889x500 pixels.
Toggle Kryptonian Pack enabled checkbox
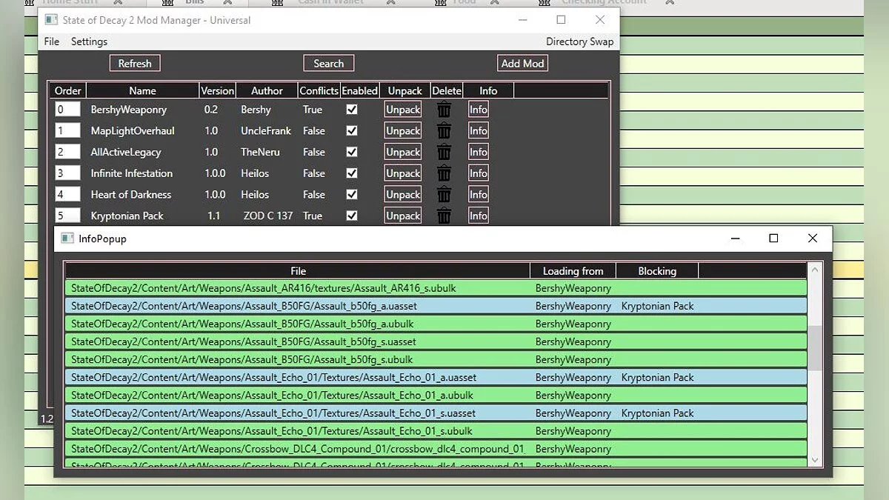(x=352, y=216)
